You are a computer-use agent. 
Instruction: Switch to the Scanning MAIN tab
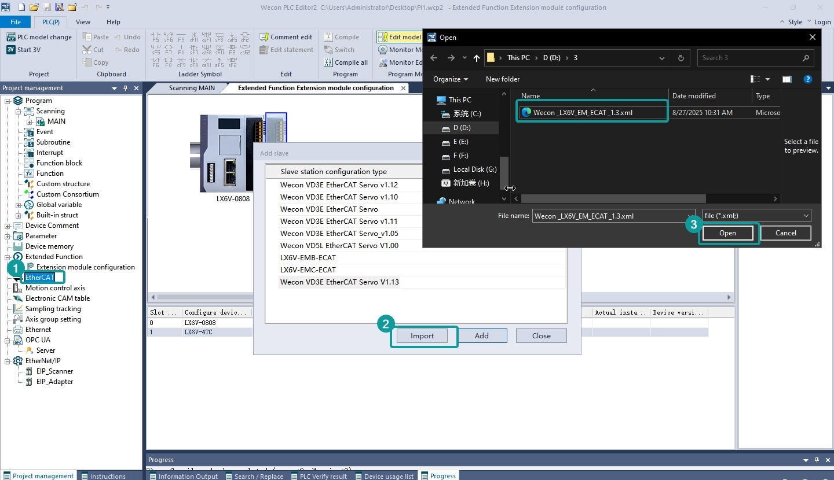[x=192, y=88]
